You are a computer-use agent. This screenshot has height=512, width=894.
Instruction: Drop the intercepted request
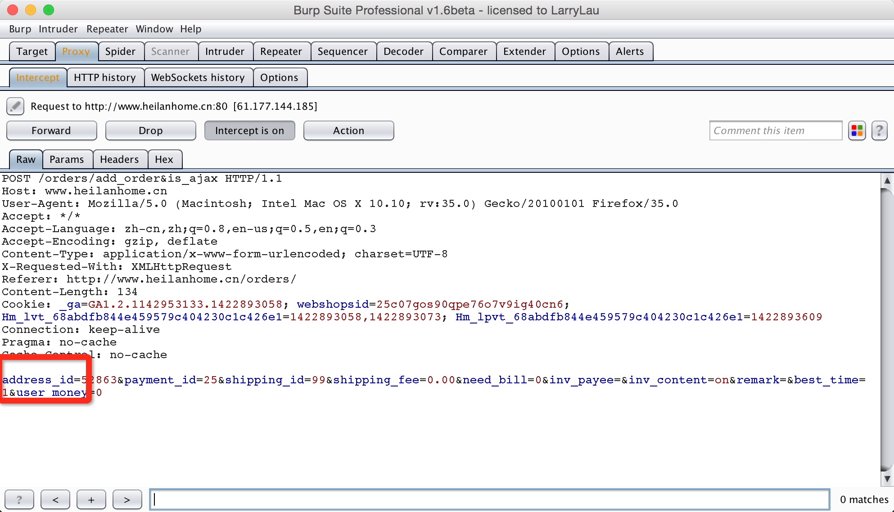(151, 130)
